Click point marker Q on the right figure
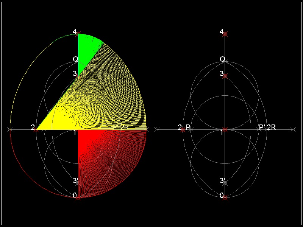303x227 pixels. 225,61
